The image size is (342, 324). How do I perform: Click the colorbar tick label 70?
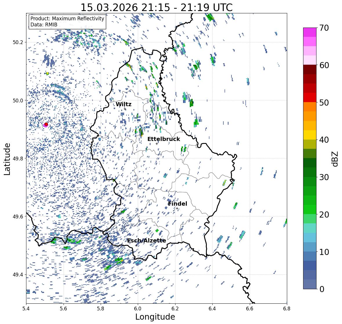click(324, 28)
